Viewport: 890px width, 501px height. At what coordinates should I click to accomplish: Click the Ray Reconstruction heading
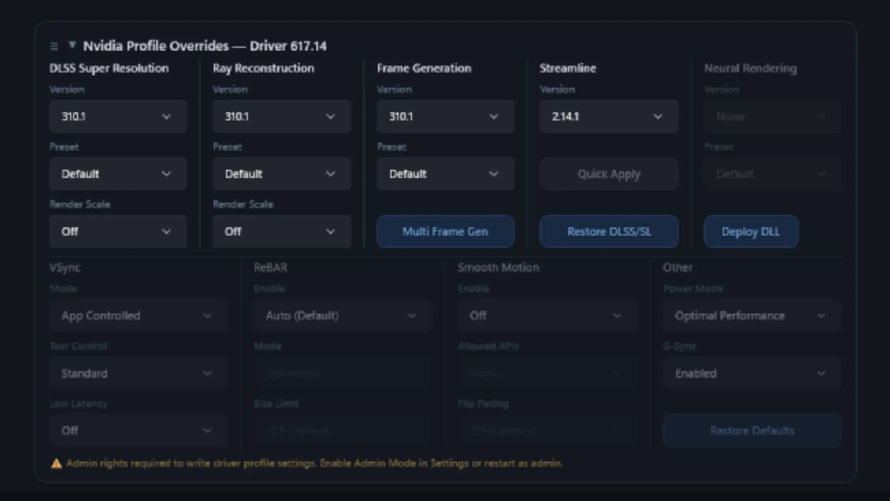[x=263, y=68]
